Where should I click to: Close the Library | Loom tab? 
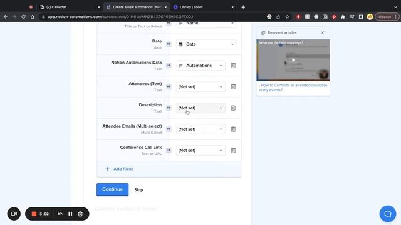232,7
